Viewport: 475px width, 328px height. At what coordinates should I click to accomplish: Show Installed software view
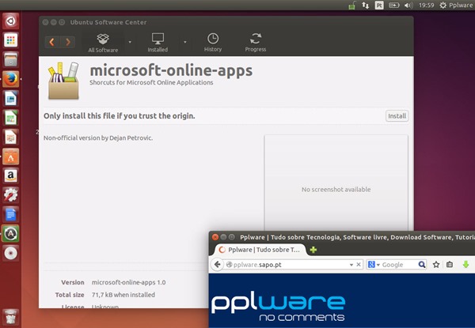click(x=158, y=43)
